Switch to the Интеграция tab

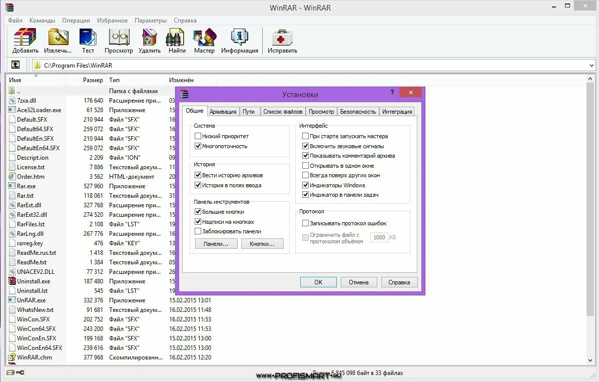click(x=397, y=112)
